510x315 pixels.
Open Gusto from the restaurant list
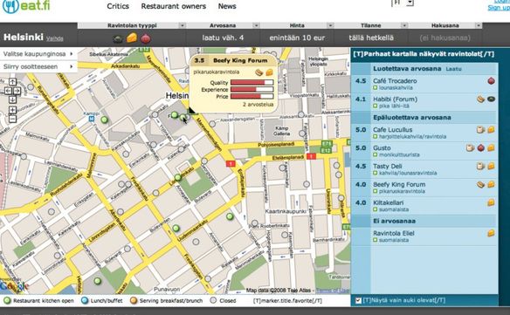point(382,148)
